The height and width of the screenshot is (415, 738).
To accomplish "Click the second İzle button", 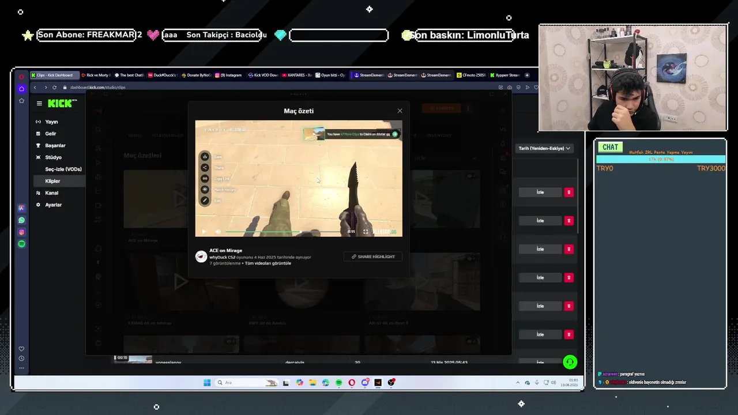I will pyautogui.click(x=540, y=221).
